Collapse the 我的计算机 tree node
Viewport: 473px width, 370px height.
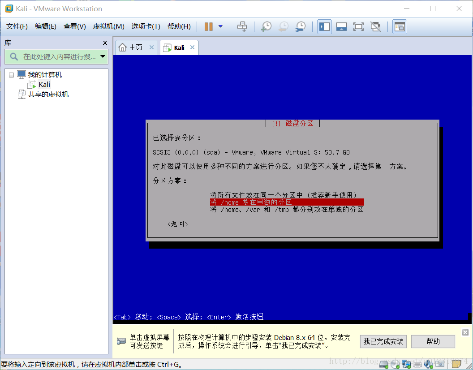(12, 75)
